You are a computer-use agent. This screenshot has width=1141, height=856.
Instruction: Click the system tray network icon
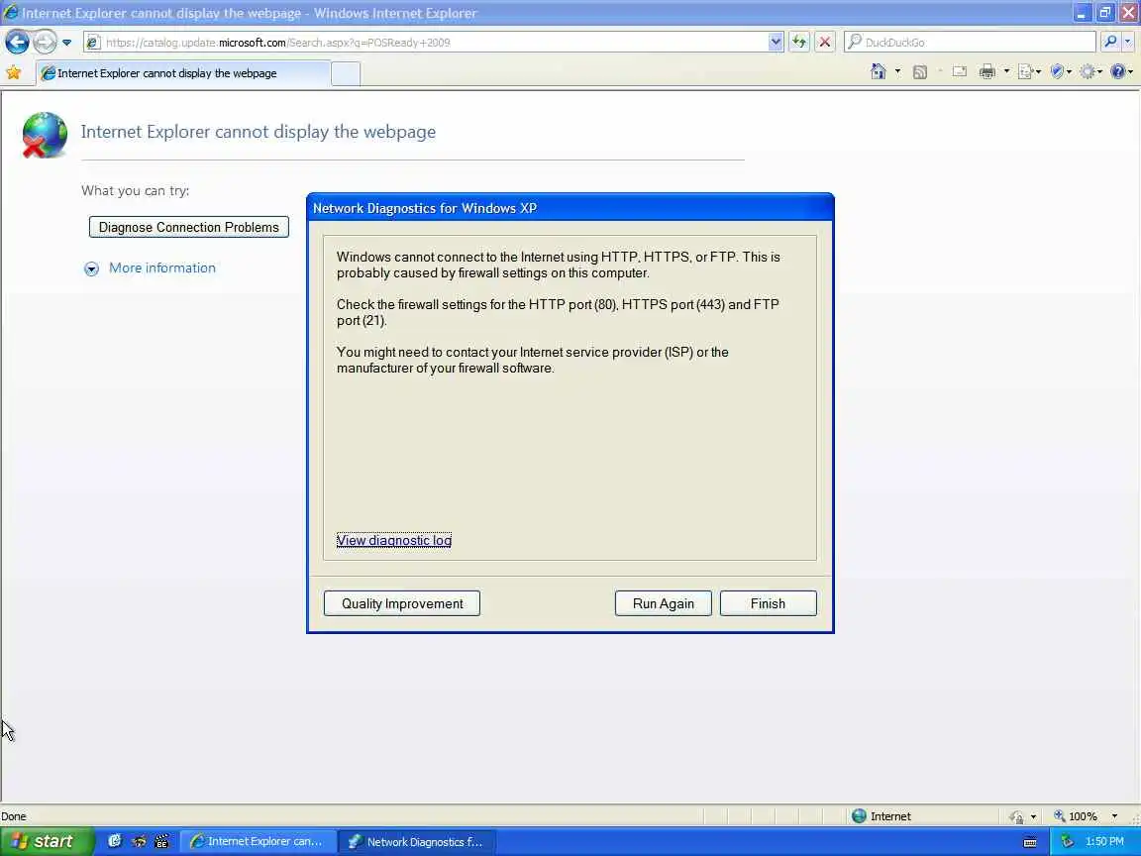click(1067, 841)
